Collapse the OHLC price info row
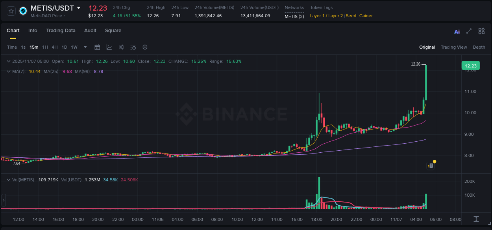Viewport: 492px width, 230px height. (x=8, y=61)
